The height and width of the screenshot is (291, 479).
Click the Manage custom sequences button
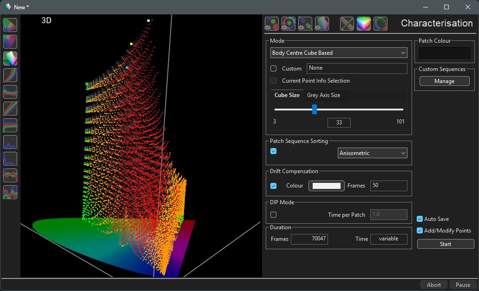445,81
